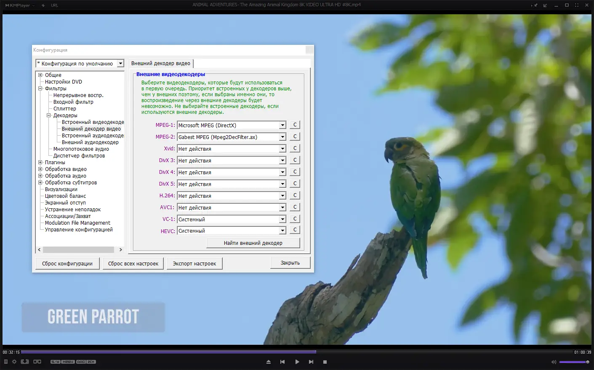Viewport: 594px width, 370px height.
Task: Click the H264 codec badge
Action: [x=68, y=362]
